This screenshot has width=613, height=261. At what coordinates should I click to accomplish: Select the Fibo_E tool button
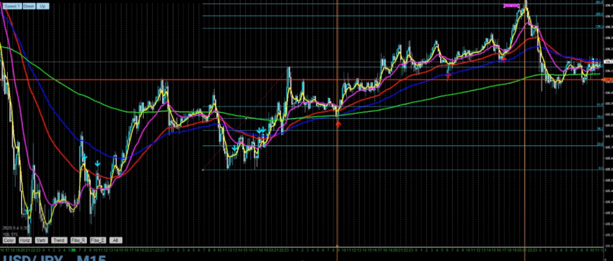[98, 240]
